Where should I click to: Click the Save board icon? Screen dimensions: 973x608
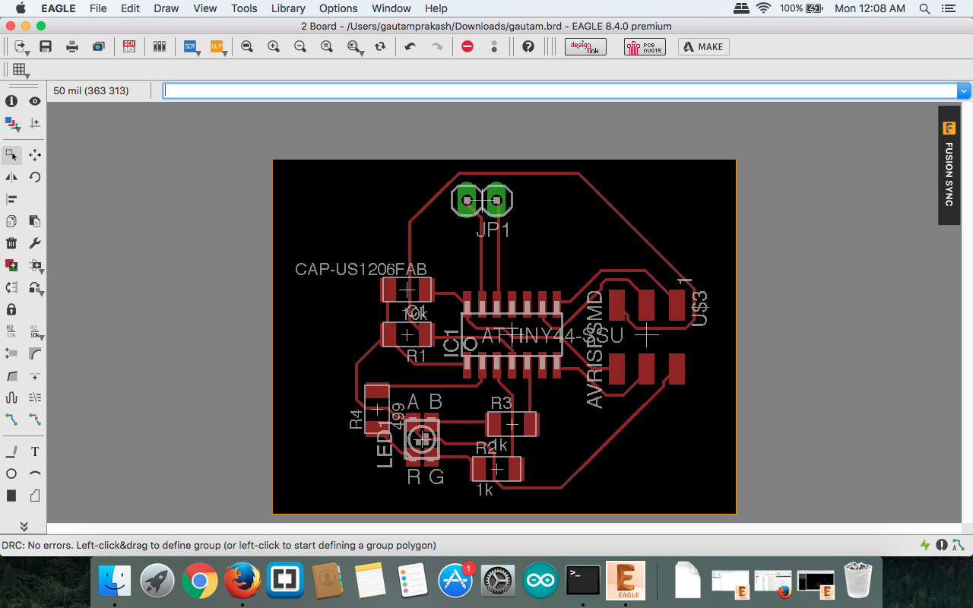coord(46,46)
